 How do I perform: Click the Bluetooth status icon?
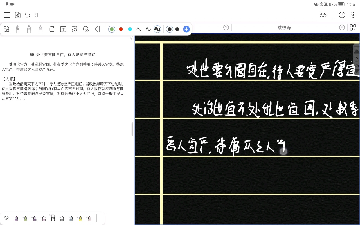pos(321,4)
